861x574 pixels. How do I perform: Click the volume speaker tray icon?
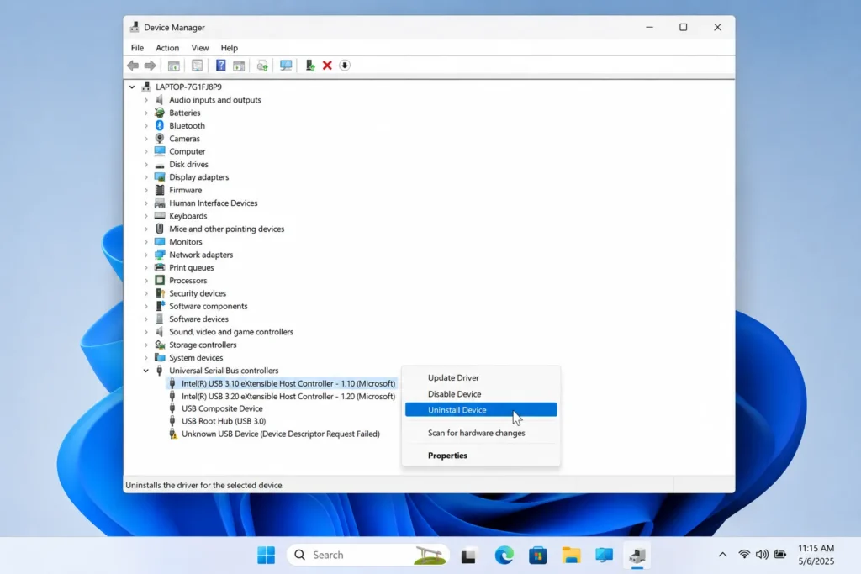(x=762, y=554)
